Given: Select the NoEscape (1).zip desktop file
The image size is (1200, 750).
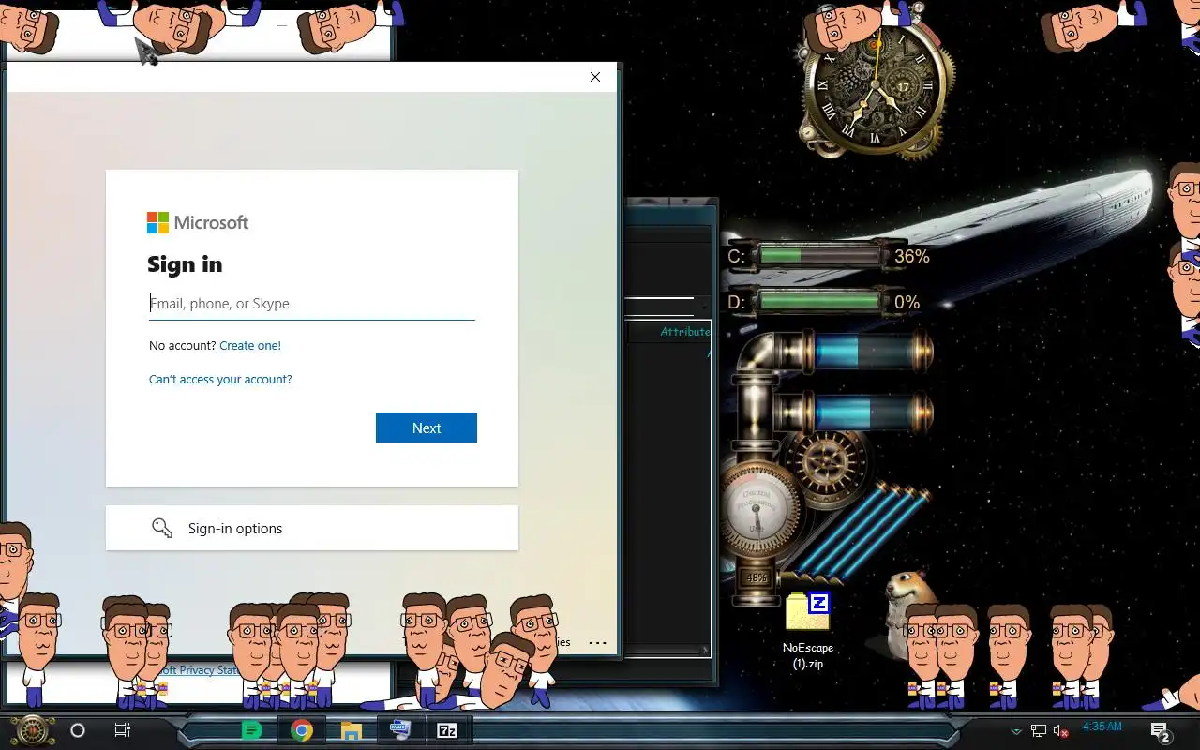Looking at the screenshot, I should coord(808,630).
